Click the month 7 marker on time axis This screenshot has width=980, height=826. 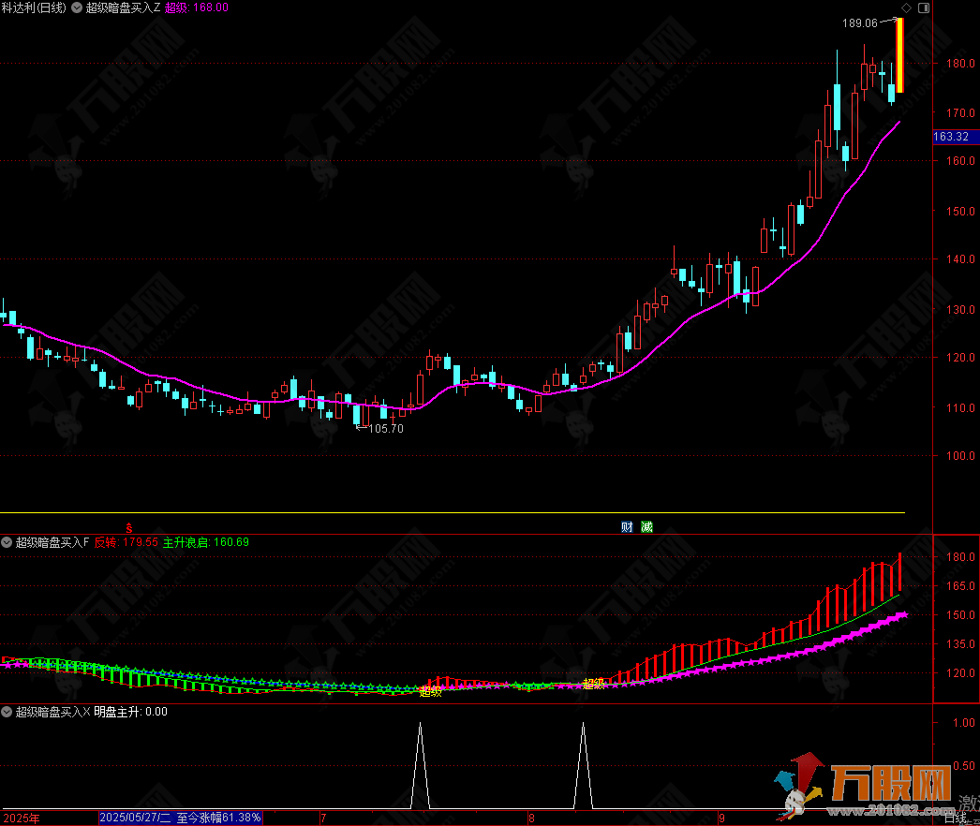tap(323, 818)
